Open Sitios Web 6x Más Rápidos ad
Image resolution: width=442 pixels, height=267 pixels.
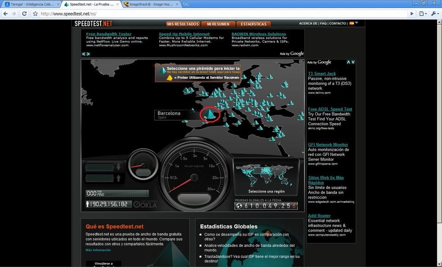click(x=326, y=180)
